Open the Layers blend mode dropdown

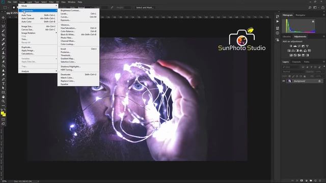pyautogui.click(x=293, y=72)
